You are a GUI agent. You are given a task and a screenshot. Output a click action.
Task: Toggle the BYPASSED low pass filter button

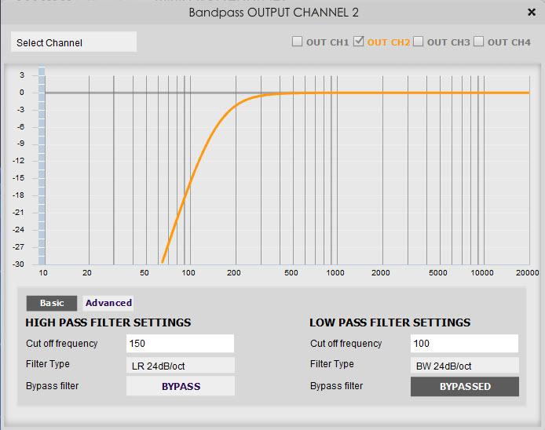click(465, 386)
